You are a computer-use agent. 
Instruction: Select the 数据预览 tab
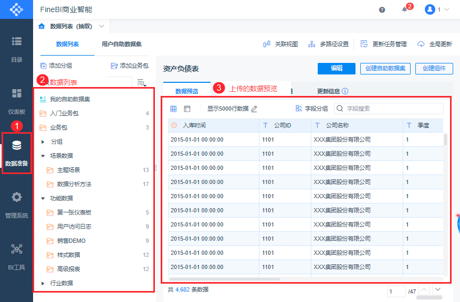click(x=187, y=91)
